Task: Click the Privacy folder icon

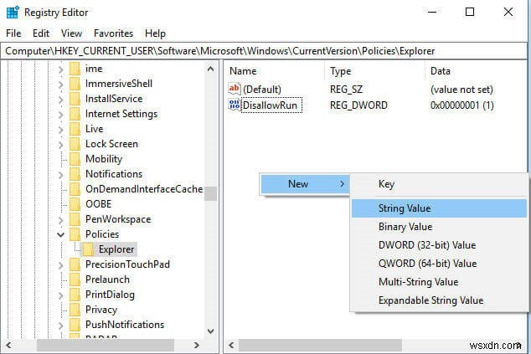Action: 75,310
